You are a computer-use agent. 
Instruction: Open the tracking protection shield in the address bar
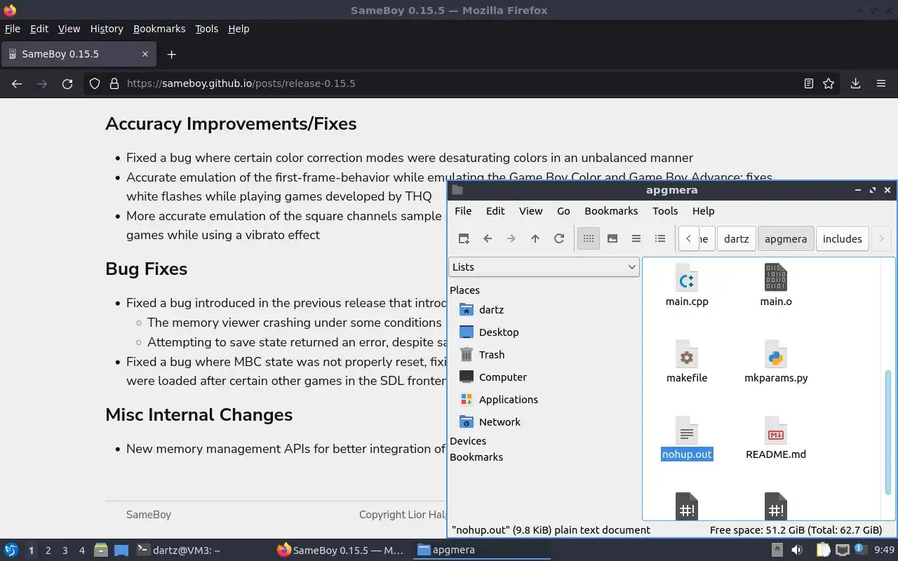pos(95,83)
